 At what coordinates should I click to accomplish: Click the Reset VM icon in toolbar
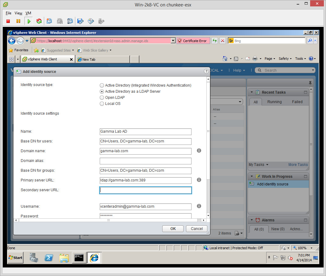pyautogui.click(x=39, y=21)
